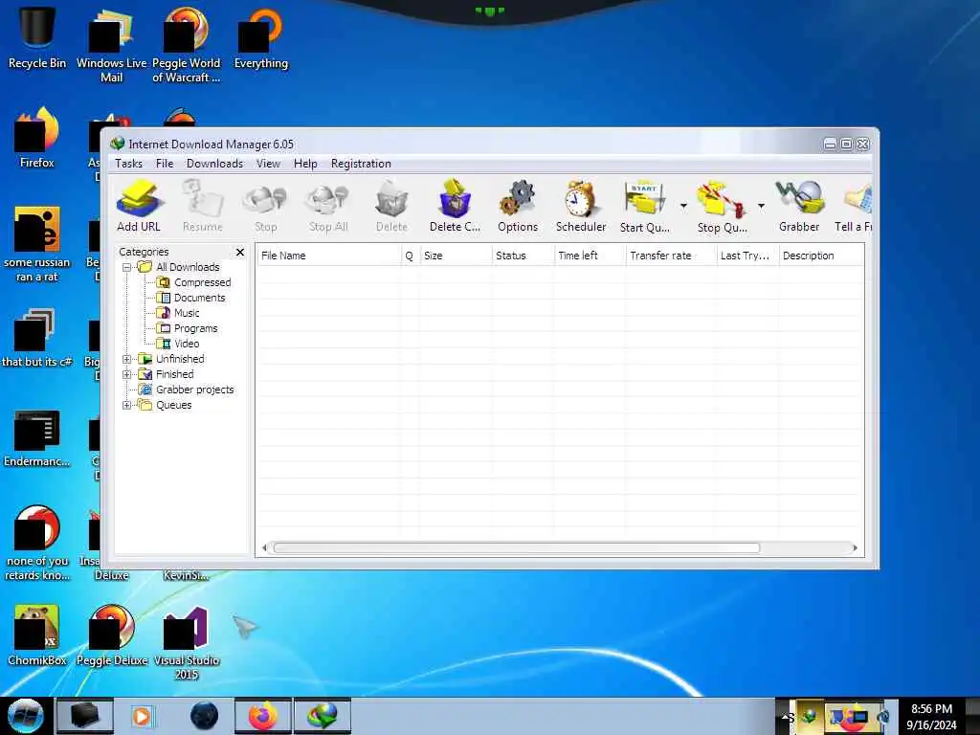980x735 pixels.
Task: Sort by the Description column header
Action: (821, 256)
